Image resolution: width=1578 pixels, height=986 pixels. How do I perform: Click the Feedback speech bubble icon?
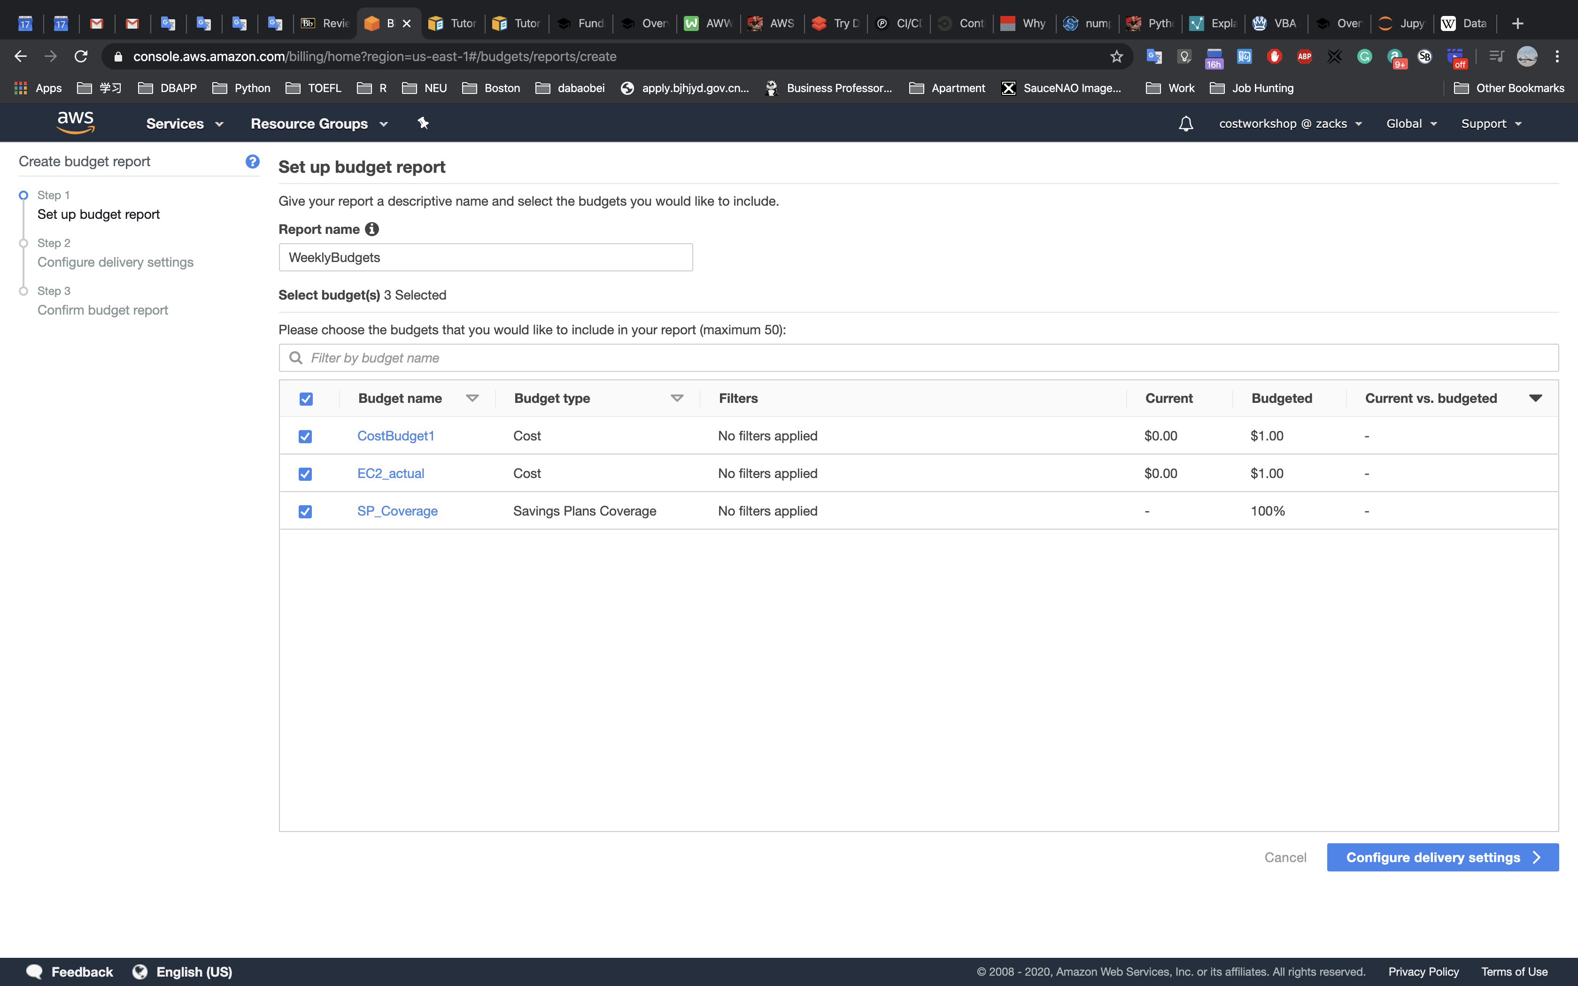pos(34,971)
